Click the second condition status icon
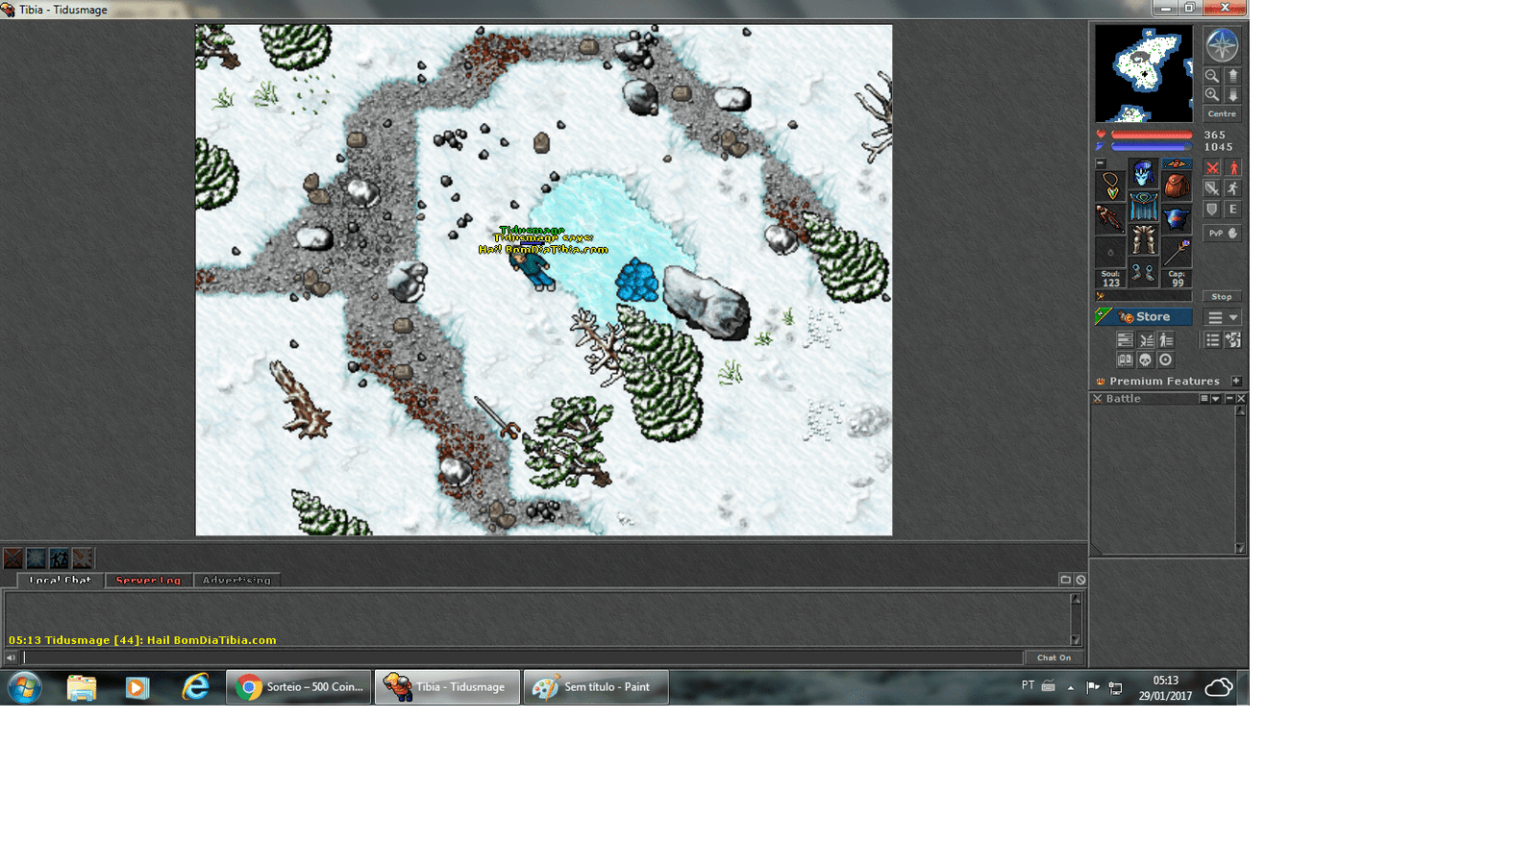This screenshot has height=843, width=1538. pos(36,558)
